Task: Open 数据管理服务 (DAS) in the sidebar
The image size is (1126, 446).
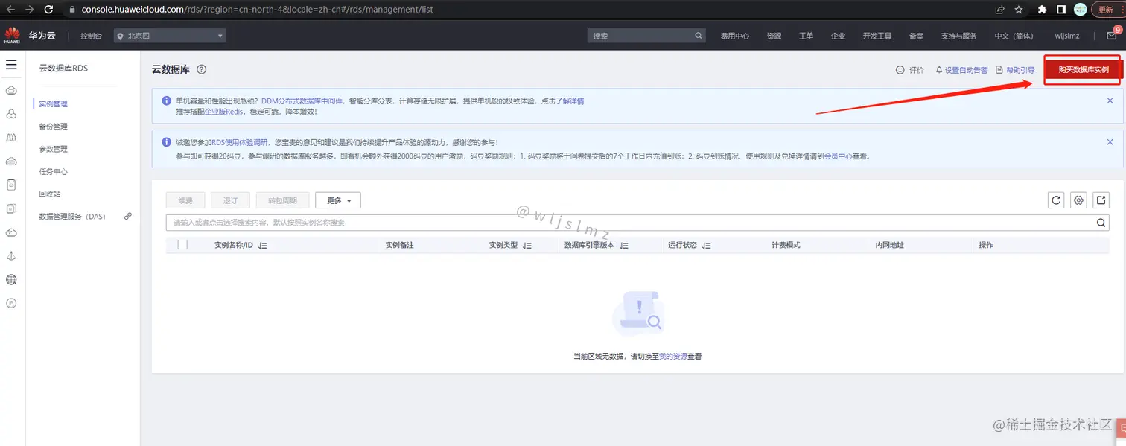Action: 72,216
